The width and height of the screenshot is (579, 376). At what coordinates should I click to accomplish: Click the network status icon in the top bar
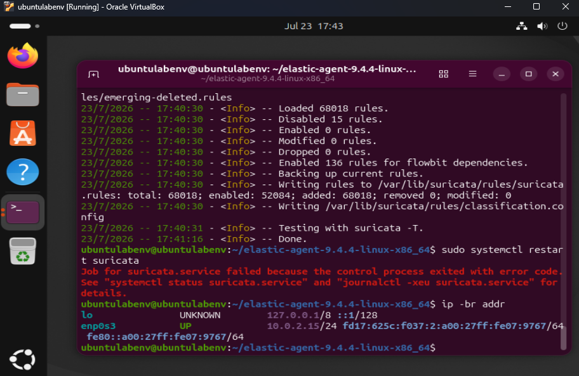521,26
